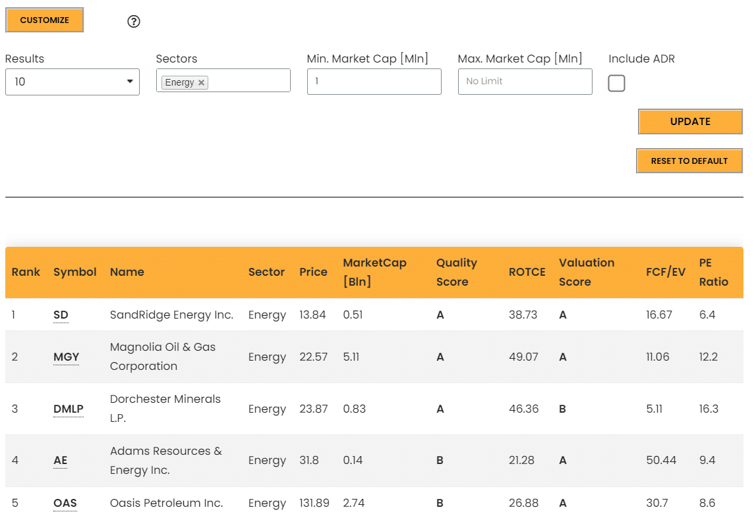754x518 pixels.
Task: Click the ROTCE value 21.28
Action: point(522,460)
